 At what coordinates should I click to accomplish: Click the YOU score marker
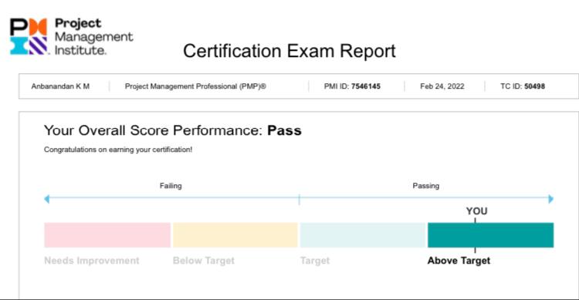tap(476, 211)
